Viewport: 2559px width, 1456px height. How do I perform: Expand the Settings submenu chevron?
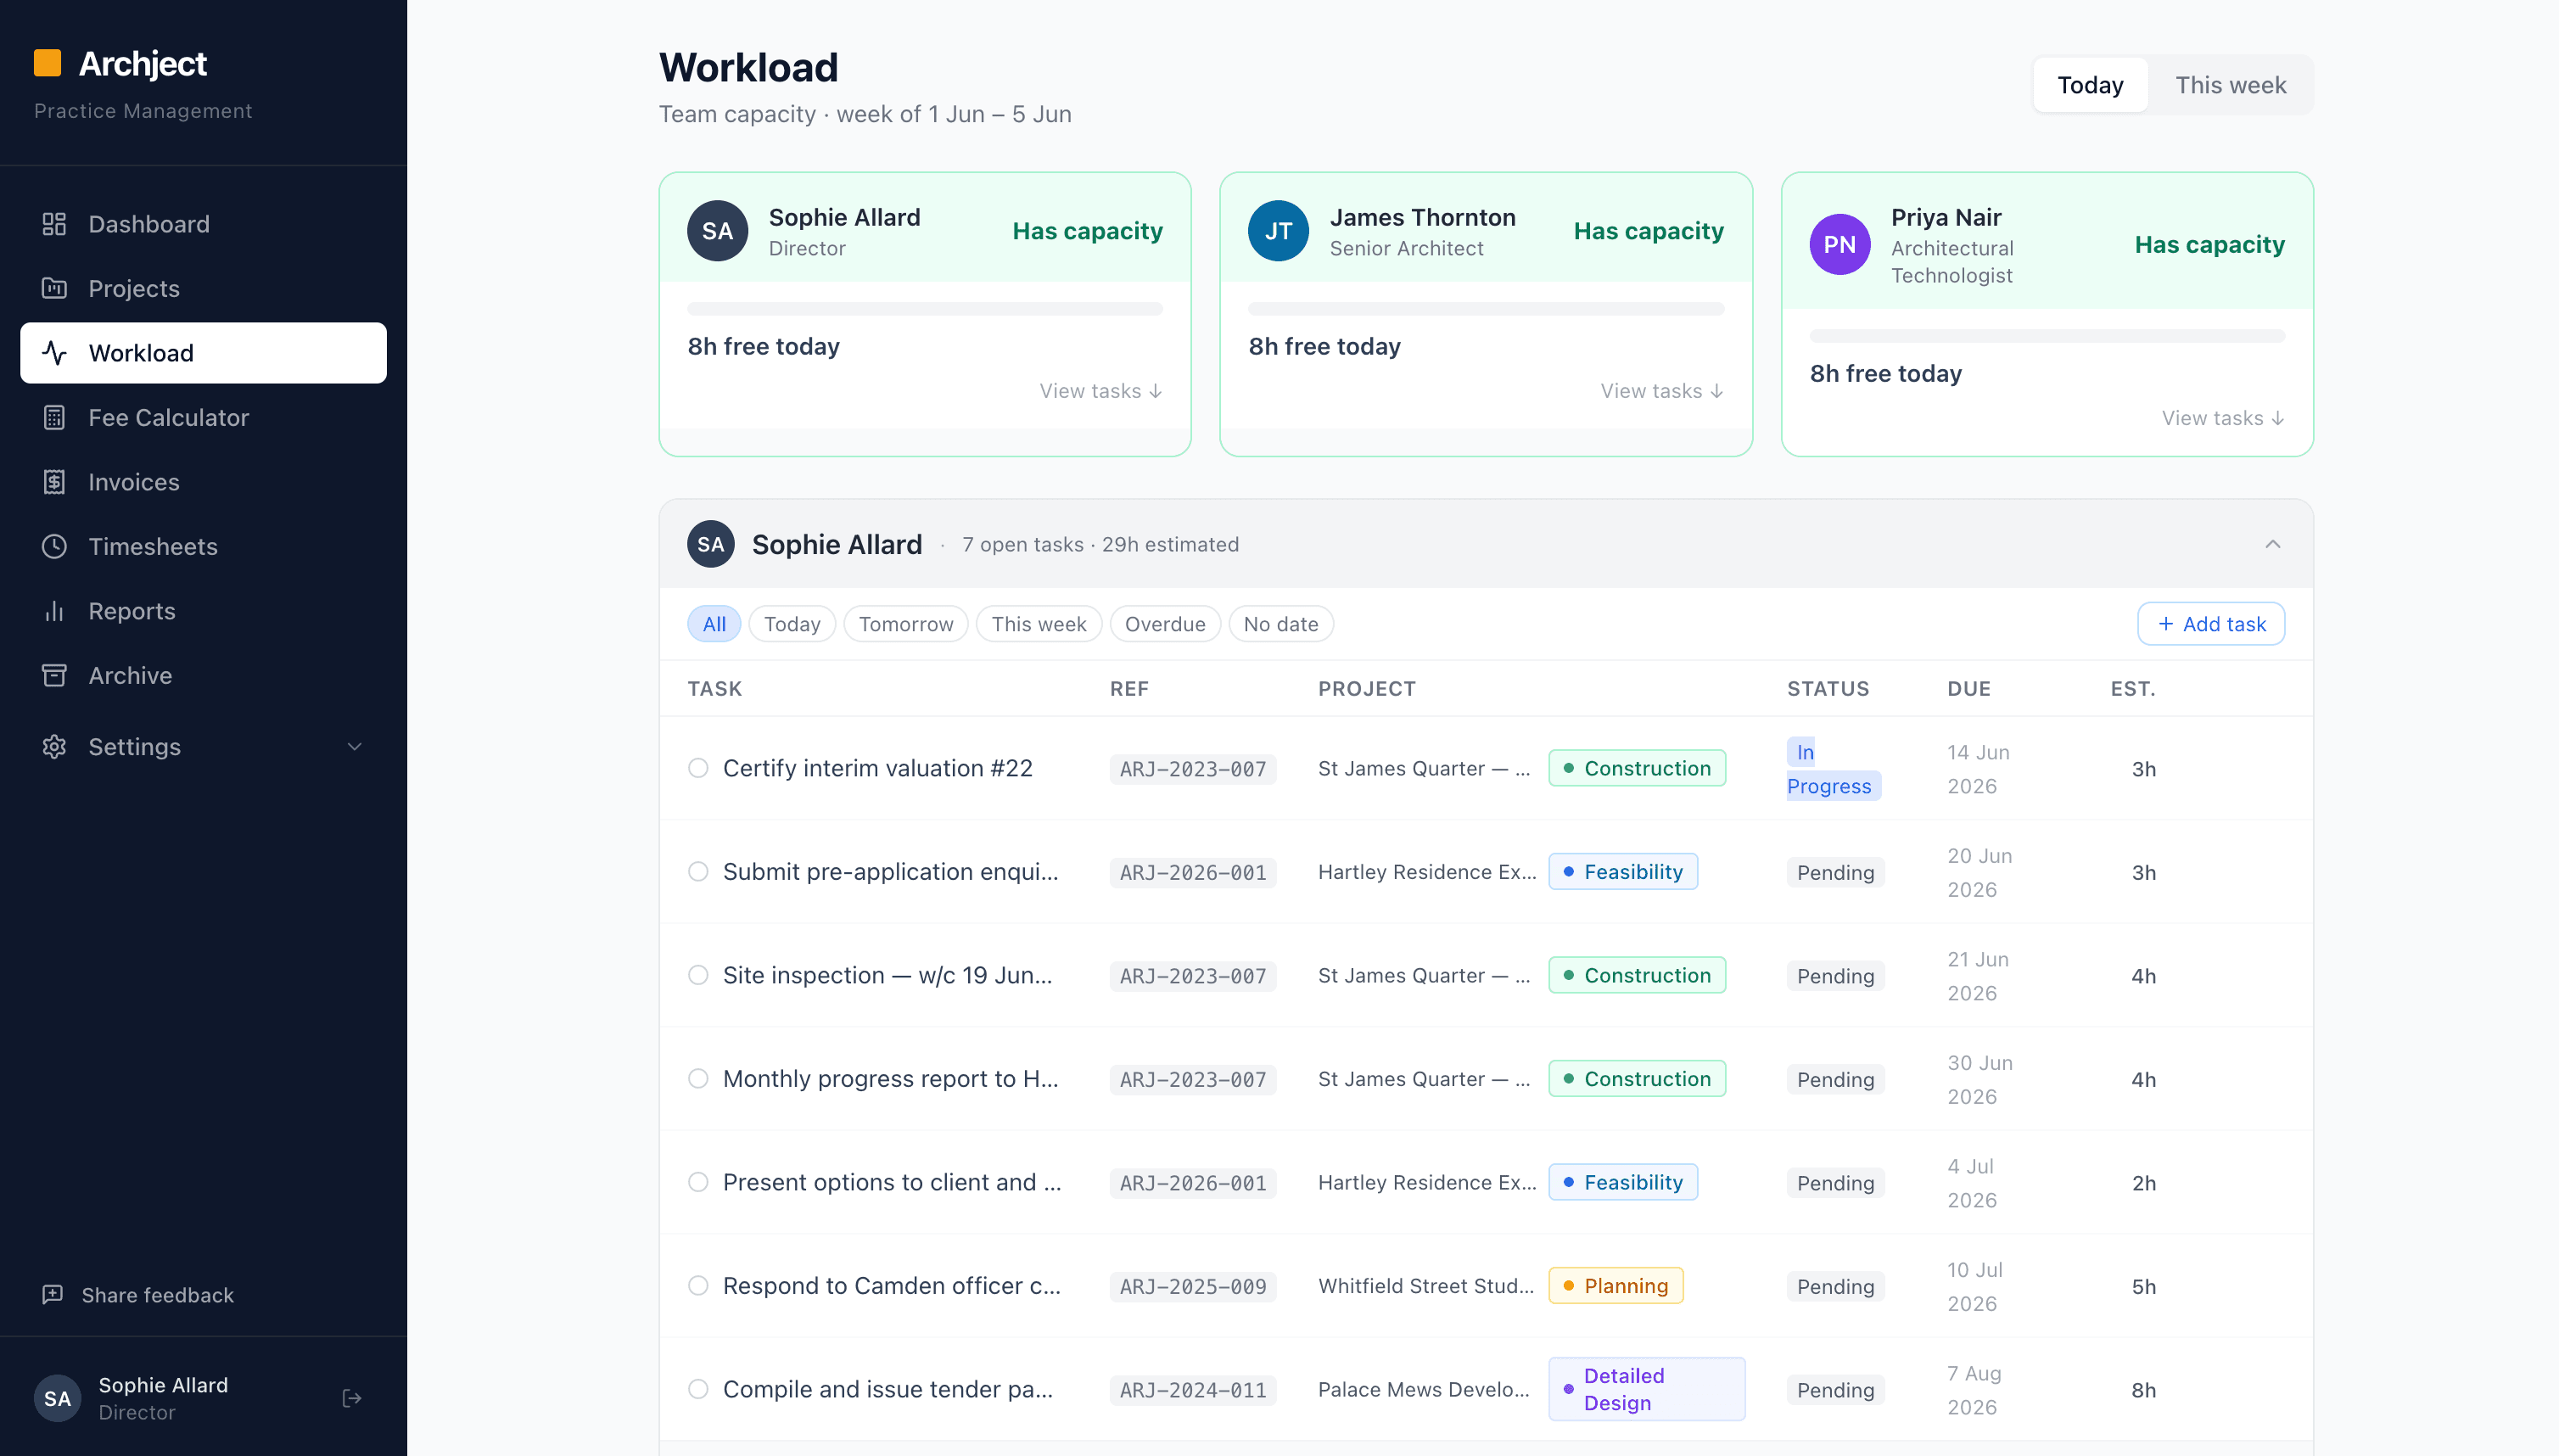(354, 746)
